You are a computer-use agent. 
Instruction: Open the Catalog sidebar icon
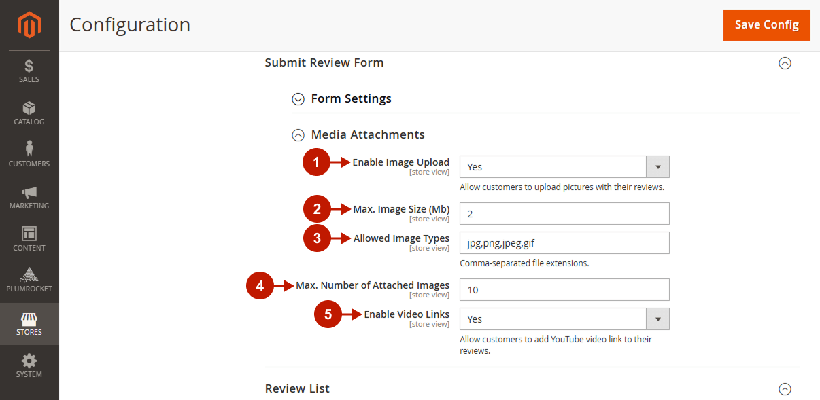click(29, 109)
